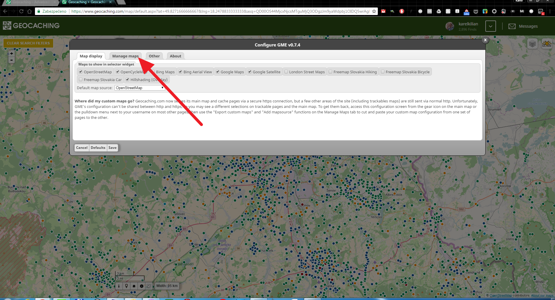Viewport: 555px width, 300px height.
Task: Click the Pocket extension icon
Action: [476, 11]
